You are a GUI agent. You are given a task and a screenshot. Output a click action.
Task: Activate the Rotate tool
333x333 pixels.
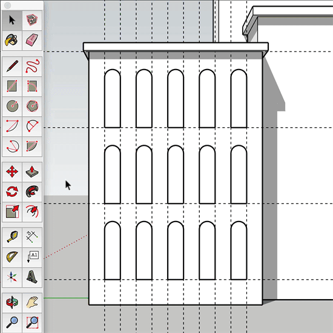pos(12,191)
